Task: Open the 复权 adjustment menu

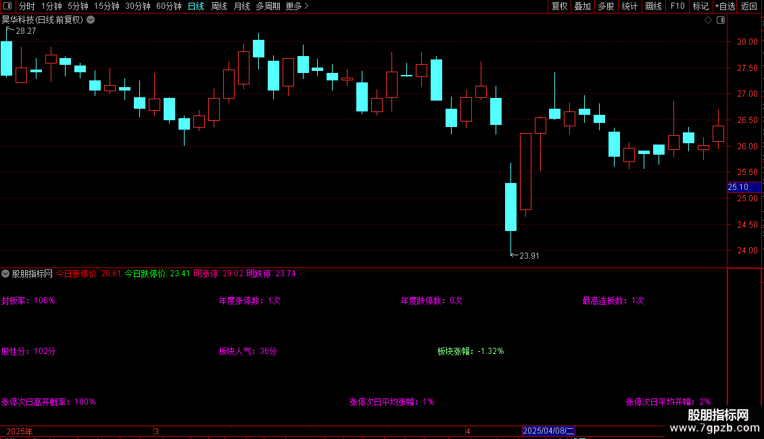Action: coord(559,6)
